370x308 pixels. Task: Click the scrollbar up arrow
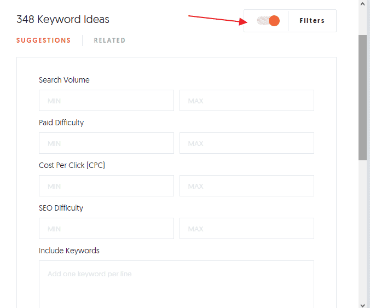pos(363,4)
